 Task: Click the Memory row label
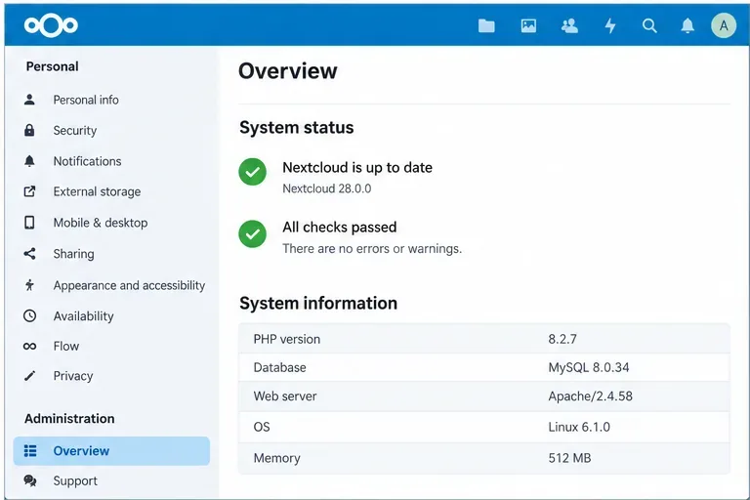pos(276,458)
